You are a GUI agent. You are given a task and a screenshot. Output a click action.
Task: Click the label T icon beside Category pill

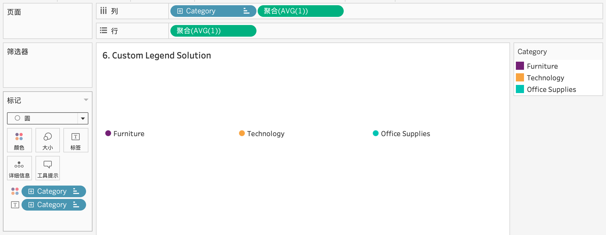[15, 205]
